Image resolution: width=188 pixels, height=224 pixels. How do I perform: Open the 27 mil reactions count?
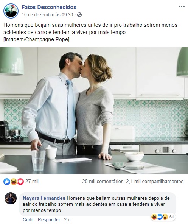point(32,181)
